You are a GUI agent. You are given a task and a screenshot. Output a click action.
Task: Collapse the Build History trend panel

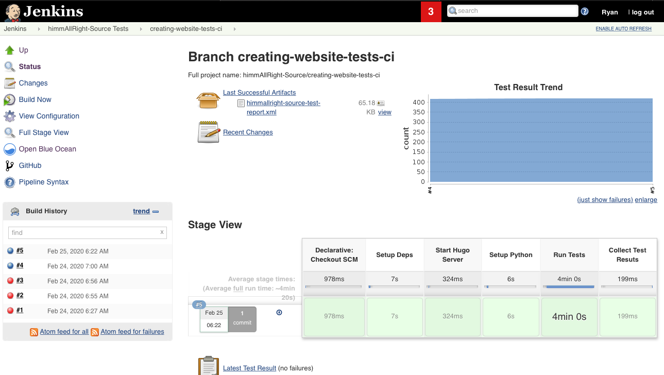156,211
